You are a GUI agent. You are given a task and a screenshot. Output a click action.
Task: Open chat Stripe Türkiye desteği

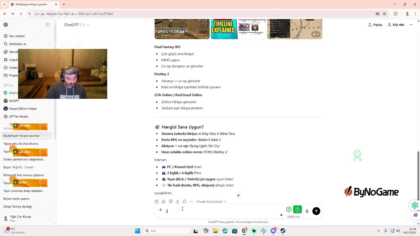pos(17,206)
